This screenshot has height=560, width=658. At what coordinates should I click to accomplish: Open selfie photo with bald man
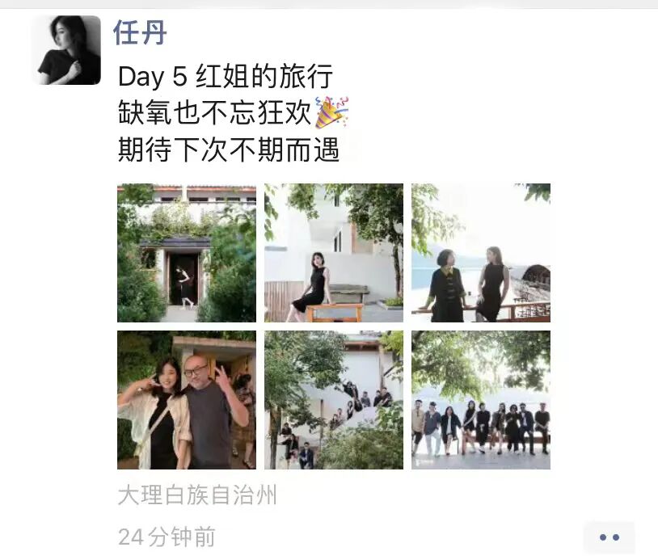187,400
